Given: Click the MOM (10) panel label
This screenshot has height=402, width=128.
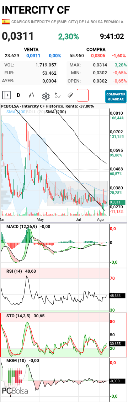Looking at the screenshot, I should click(x=16, y=361).
